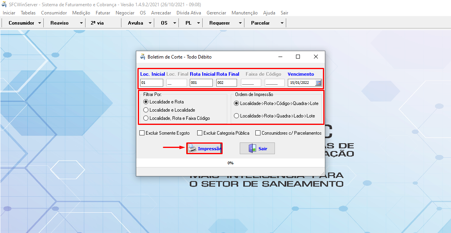The width and height of the screenshot is (451, 233).
Task: Select Localidade, Rota e Faixa Código filter
Action: [x=146, y=118]
